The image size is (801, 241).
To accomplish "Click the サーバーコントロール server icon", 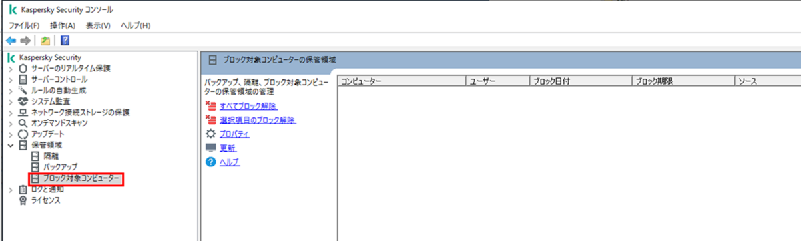I will coord(23,79).
